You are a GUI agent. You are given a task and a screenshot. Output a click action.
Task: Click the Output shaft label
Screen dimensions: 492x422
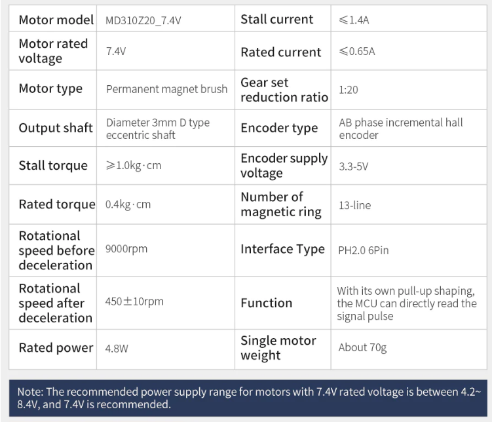(x=56, y=128)
